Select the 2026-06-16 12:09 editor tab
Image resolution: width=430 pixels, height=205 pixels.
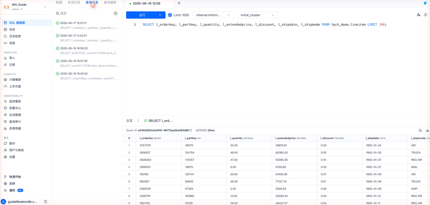coord(147,3)
